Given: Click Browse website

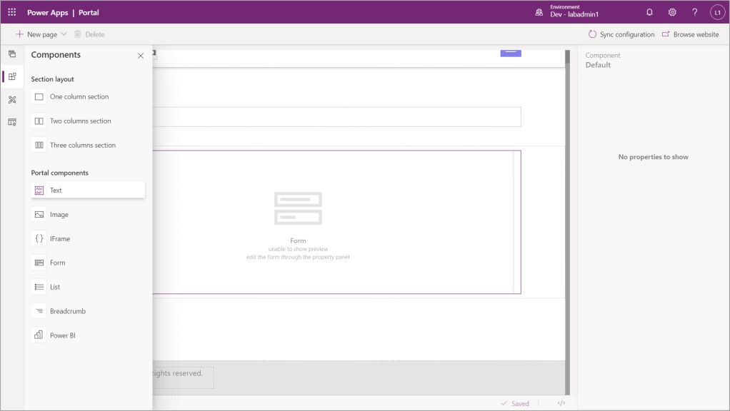Looking at the screenshot, I should pyautogui.click(x=690, y=34).
